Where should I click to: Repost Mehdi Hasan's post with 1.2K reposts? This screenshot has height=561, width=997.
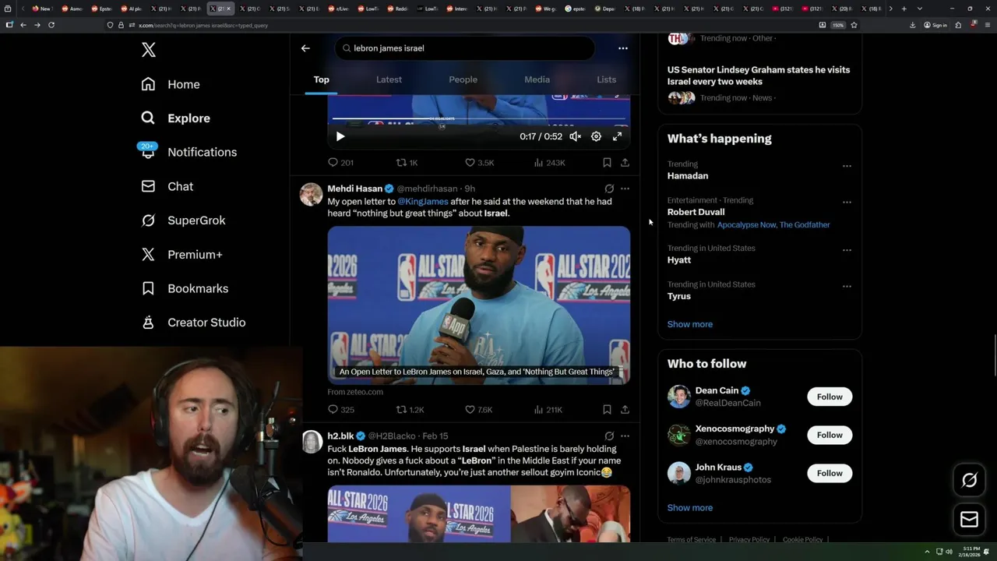410,410
